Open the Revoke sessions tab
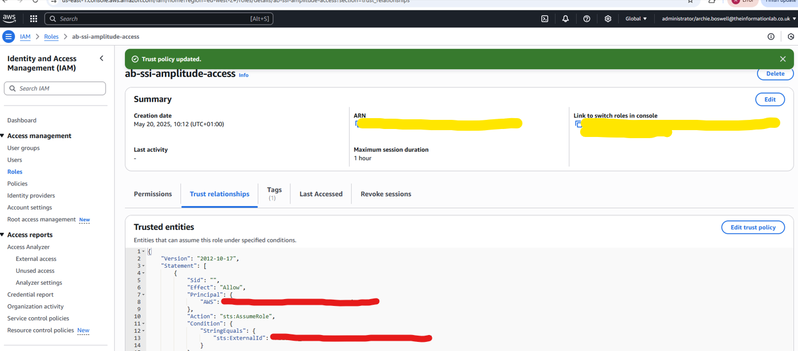Viewport: 798px width, 351px height. coord(386,194)
